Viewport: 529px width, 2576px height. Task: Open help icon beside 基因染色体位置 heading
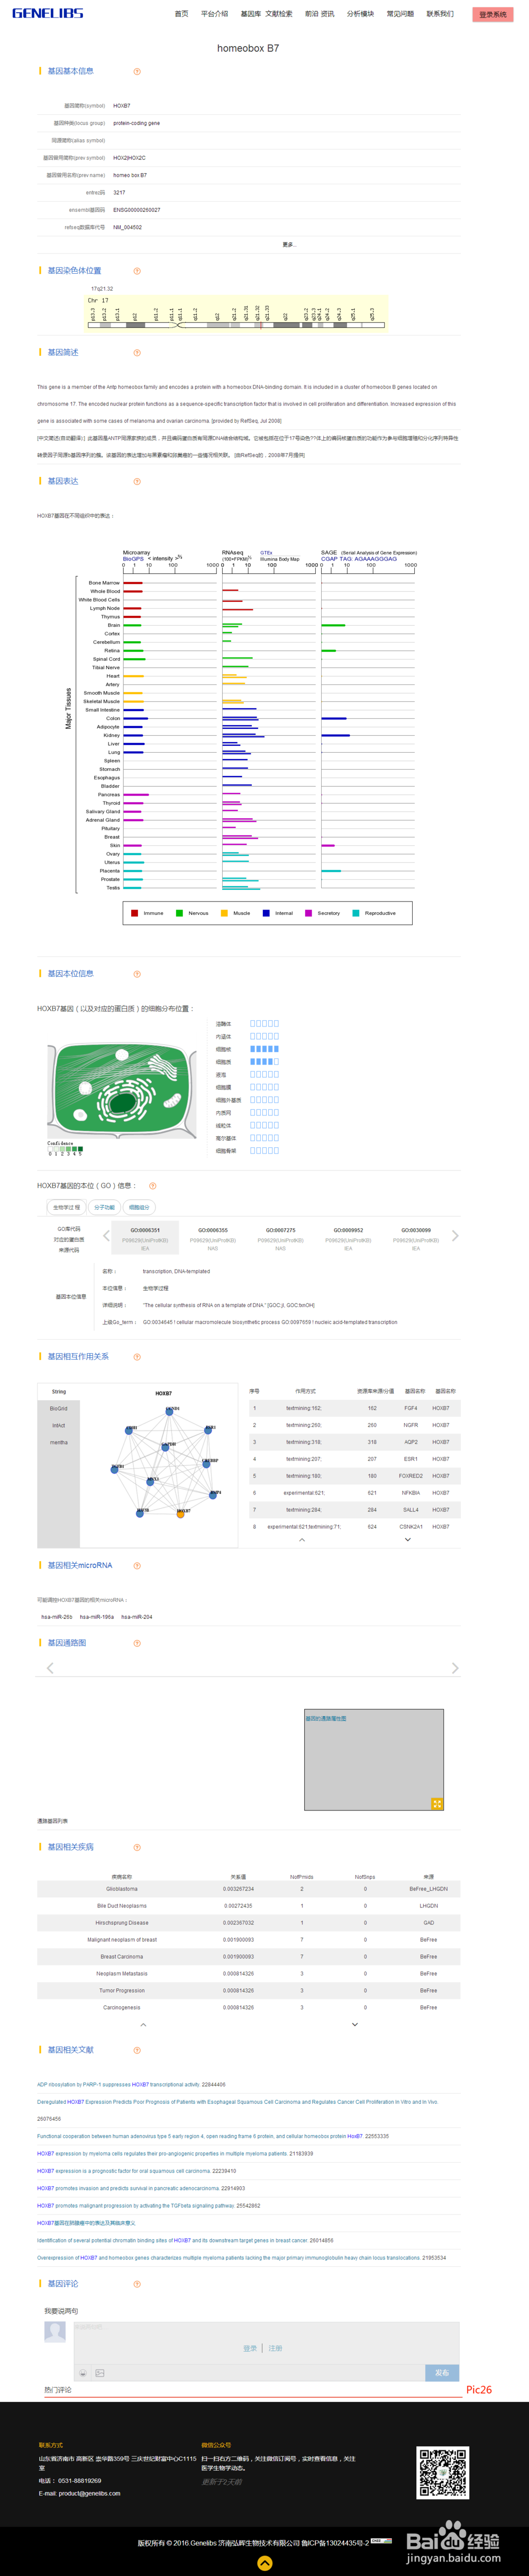point(137,271)
